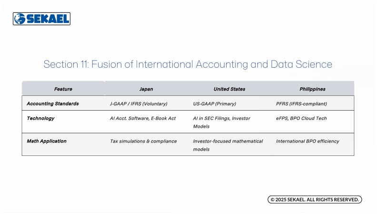Viewport: 377px width, 215px height.
Task: Select the Section 11 slide title
Action: (x=188, y=64)
